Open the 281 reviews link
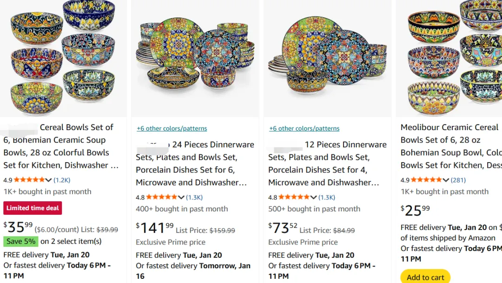Image resolution: width=502 pixels, height=283 pixels. [458, 180]
